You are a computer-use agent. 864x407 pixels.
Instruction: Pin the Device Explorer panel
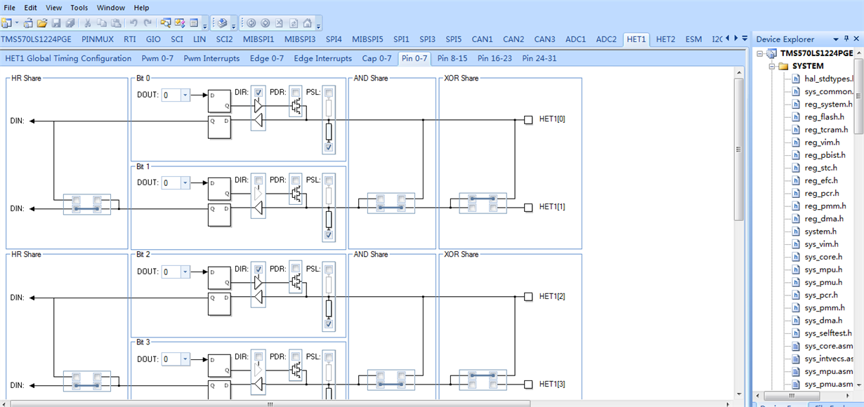point(846,39)
